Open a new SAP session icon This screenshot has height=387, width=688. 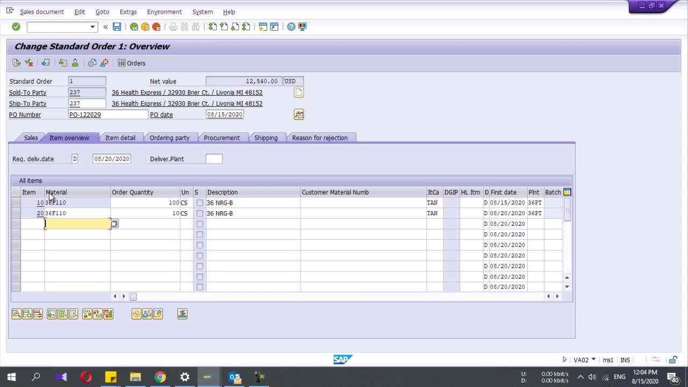tap(263, 27)
